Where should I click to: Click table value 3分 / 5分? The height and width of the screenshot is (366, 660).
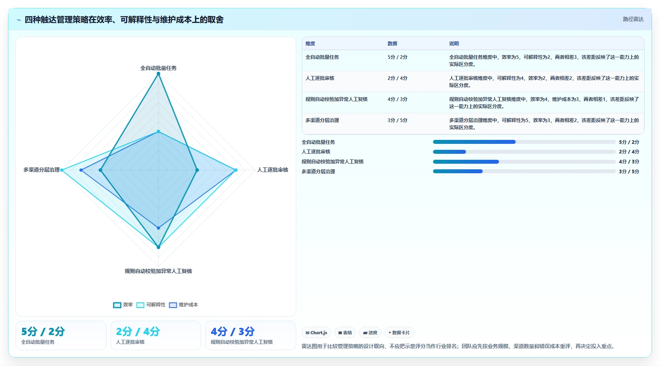pyautogui.click(x=398, y=120)
